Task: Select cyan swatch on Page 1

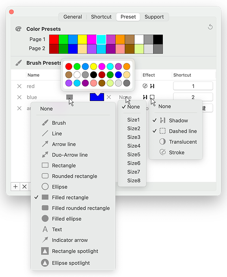Action: pyautogui.click(x=101, y=39)
